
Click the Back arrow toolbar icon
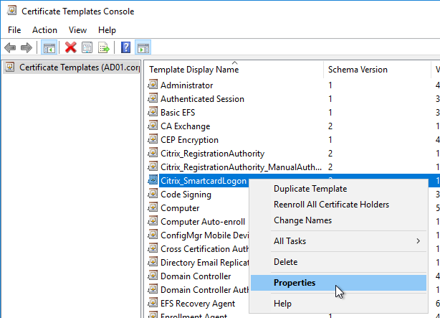10,47
